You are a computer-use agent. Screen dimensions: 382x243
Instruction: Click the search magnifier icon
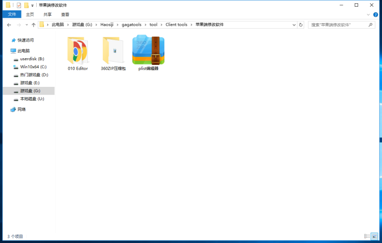pos(371,25)
